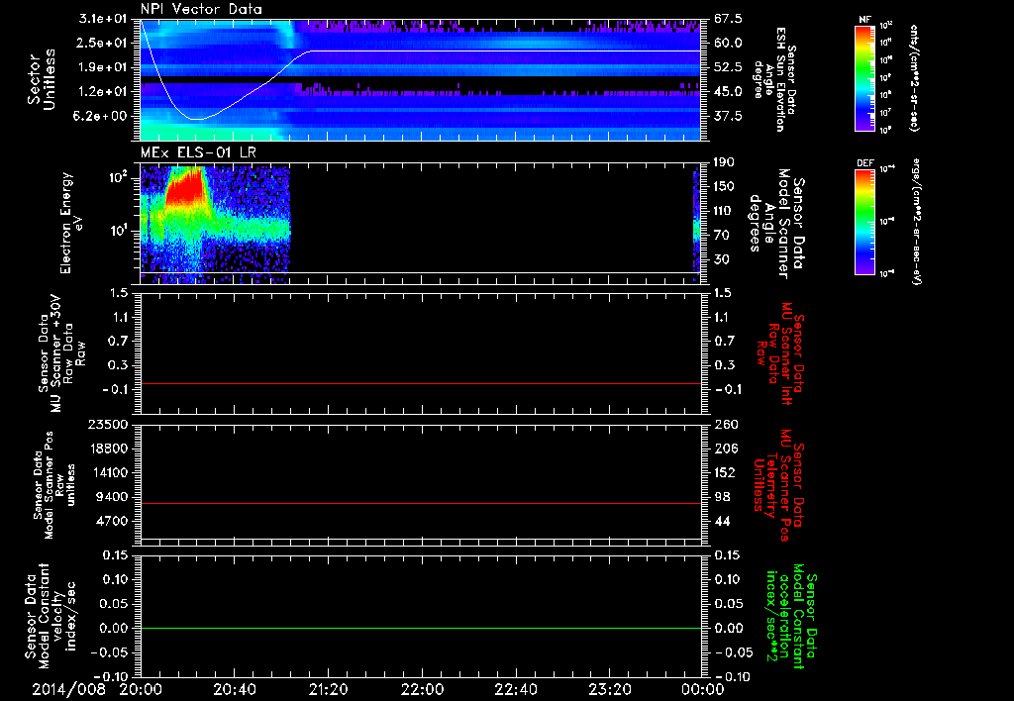Image resolution: width=1014 pixels, height=701 pixels.
Task: Click the 14100 scanner position tick
Action: pos(109,472)
